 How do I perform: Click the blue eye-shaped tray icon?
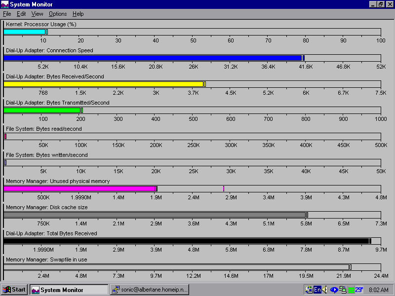(334, 290)
